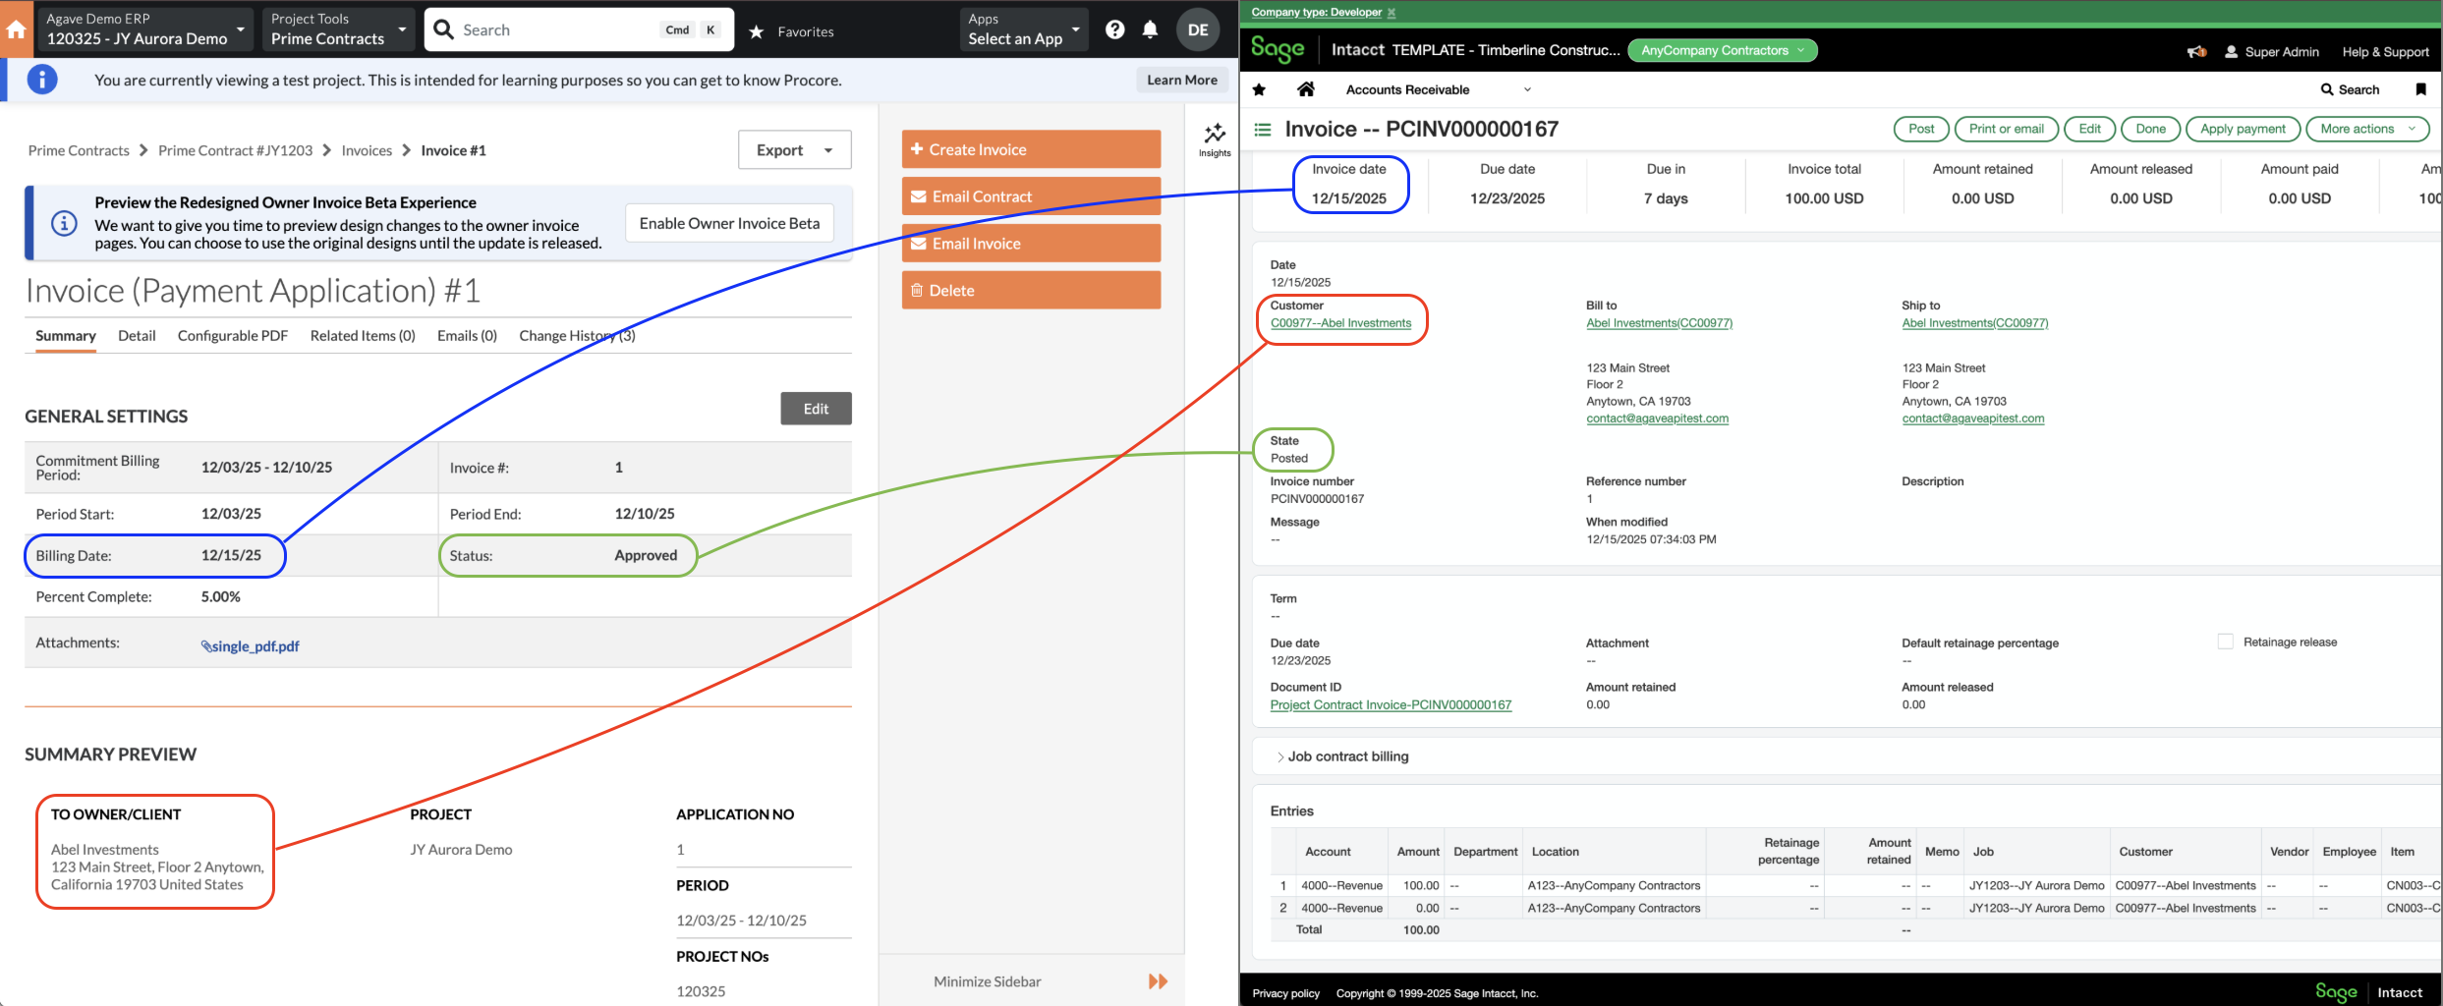Open the Detail tab of the invoice
The height and width of the screenshot is (1006, 2443).
click(x=136, y=335)
